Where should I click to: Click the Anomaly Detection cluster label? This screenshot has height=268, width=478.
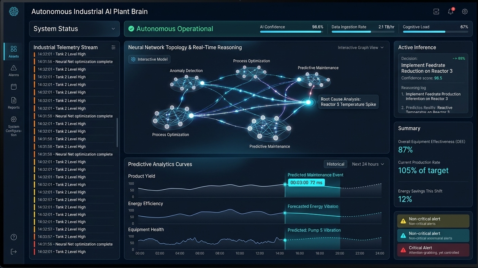tap(186, 71)
